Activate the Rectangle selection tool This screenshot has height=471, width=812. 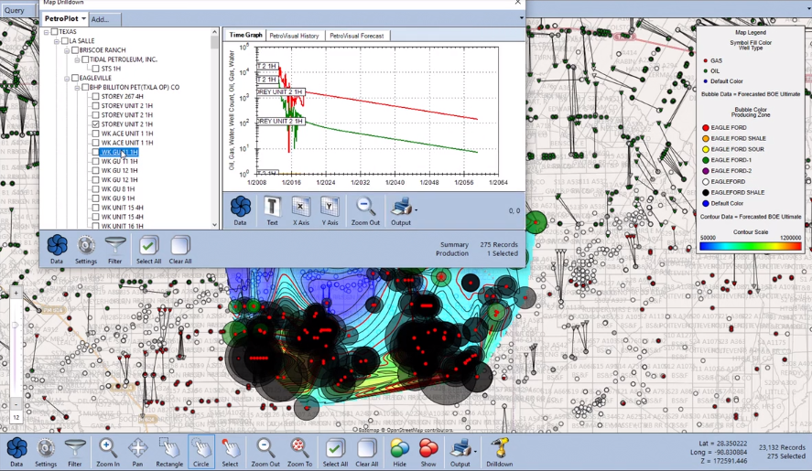tap(169, 449)
